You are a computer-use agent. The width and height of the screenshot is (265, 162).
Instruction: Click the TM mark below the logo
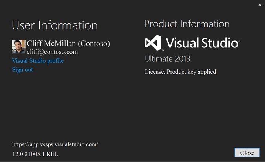coord(162,49)
